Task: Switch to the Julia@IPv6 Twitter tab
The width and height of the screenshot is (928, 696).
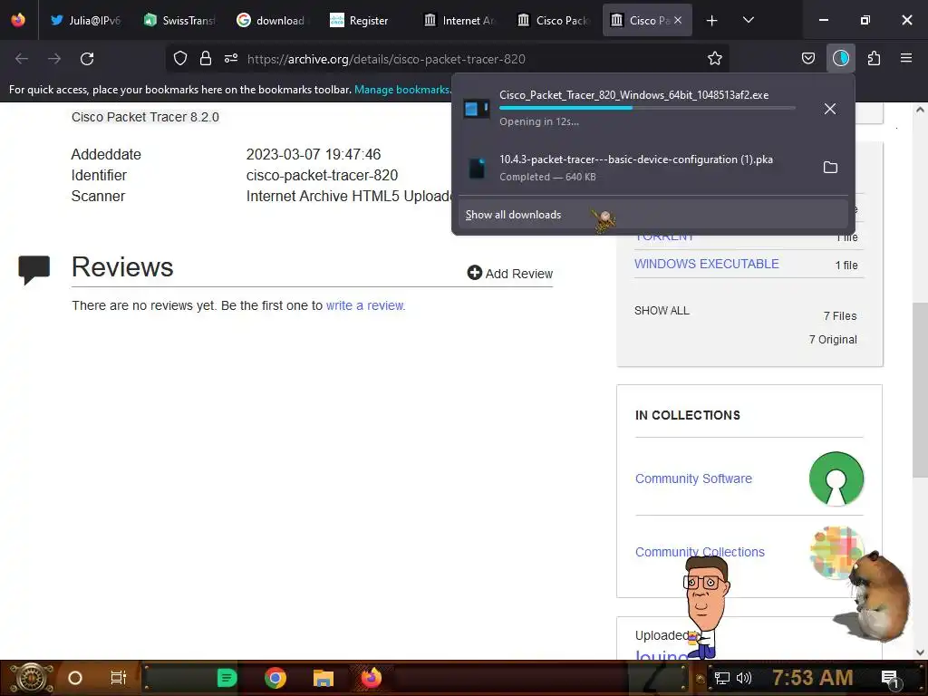Action: [84, 20]
